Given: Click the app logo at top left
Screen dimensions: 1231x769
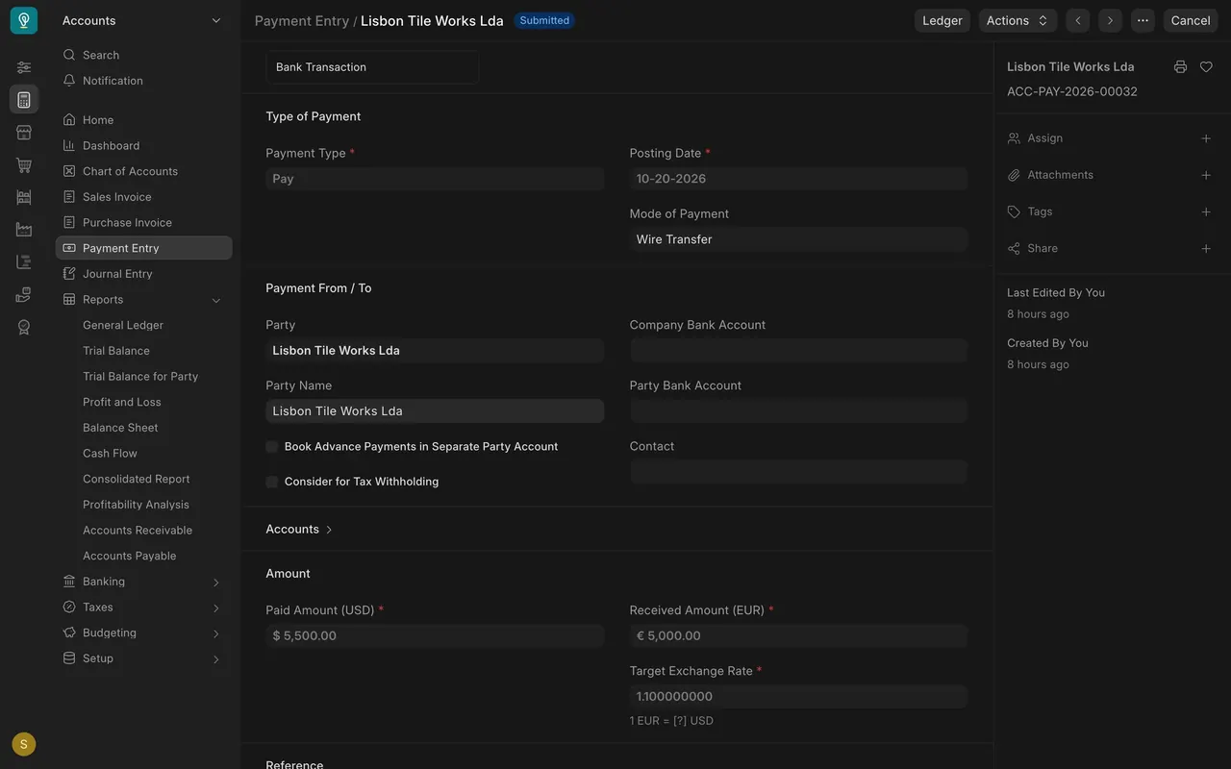Looking at the screenshot, I should coord(24,20).
